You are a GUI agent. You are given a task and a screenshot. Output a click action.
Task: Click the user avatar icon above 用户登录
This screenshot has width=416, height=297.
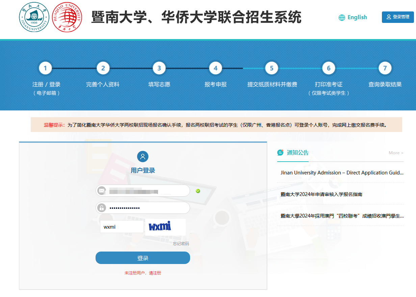pos(143,156)
